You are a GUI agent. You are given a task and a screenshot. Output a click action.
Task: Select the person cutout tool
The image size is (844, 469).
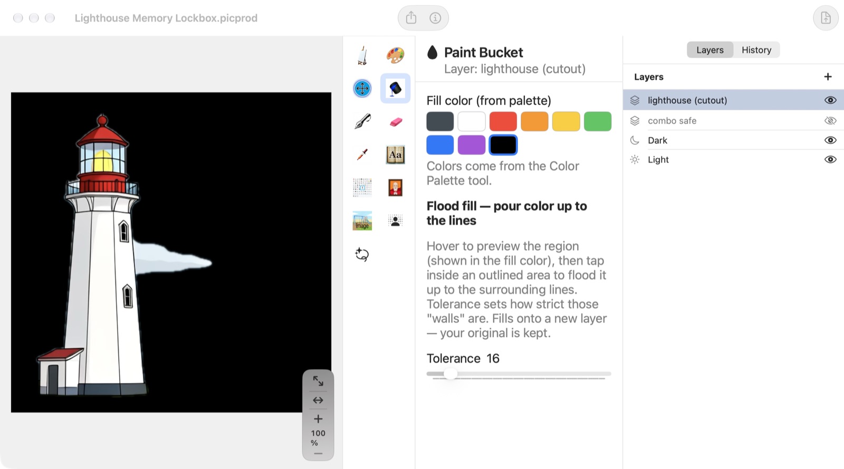[x=395, y=221]
